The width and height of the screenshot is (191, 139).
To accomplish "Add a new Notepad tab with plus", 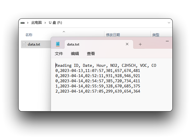I will (140, 44).
